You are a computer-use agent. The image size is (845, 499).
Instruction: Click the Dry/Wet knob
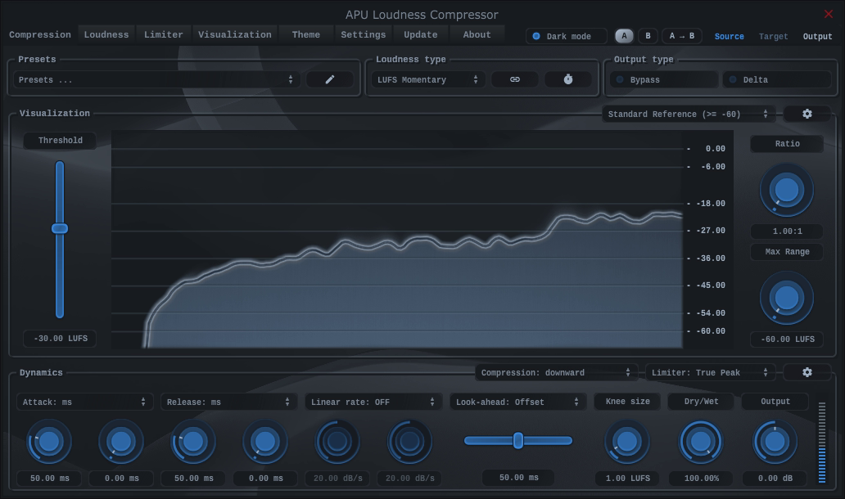coord(701,442)
